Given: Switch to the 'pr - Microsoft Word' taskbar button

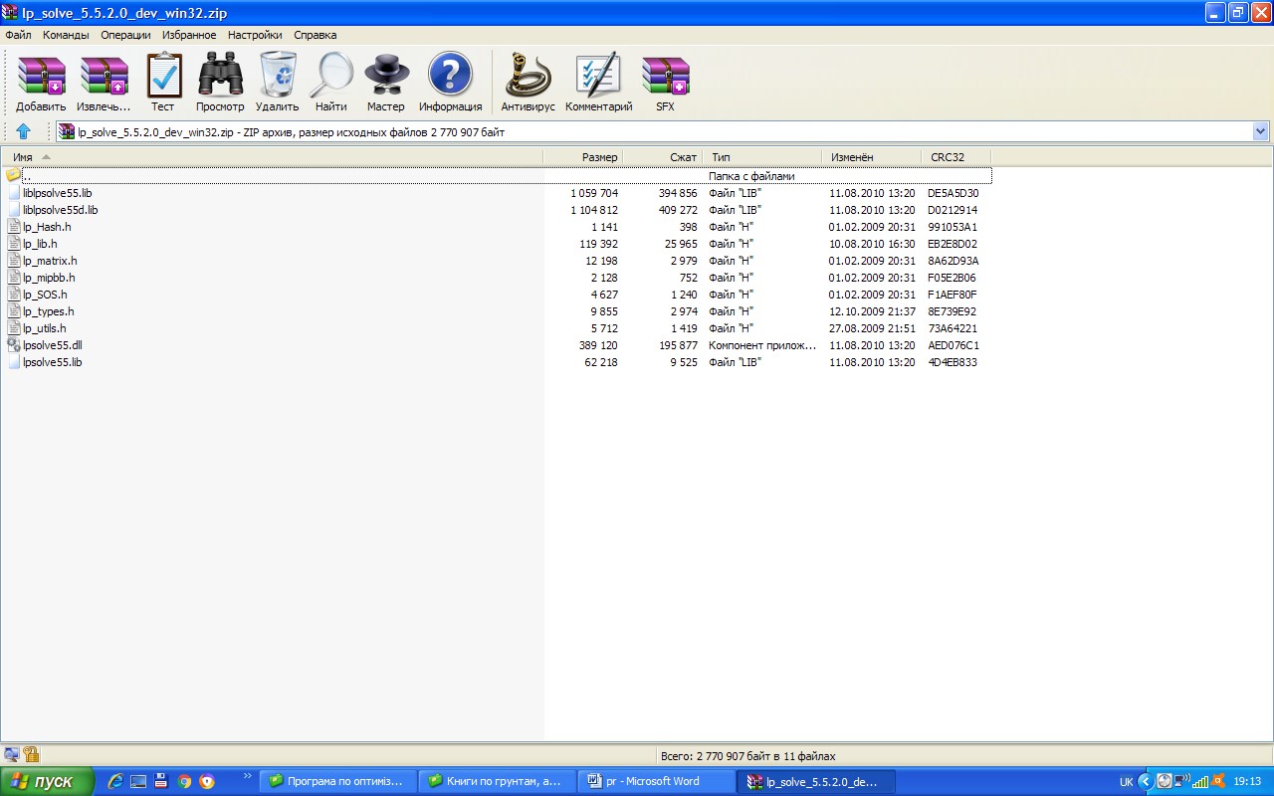Looking at the screenshot, I should point(657,782).
